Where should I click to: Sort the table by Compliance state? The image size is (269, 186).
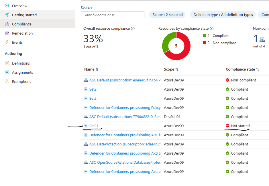coord(242,69)
